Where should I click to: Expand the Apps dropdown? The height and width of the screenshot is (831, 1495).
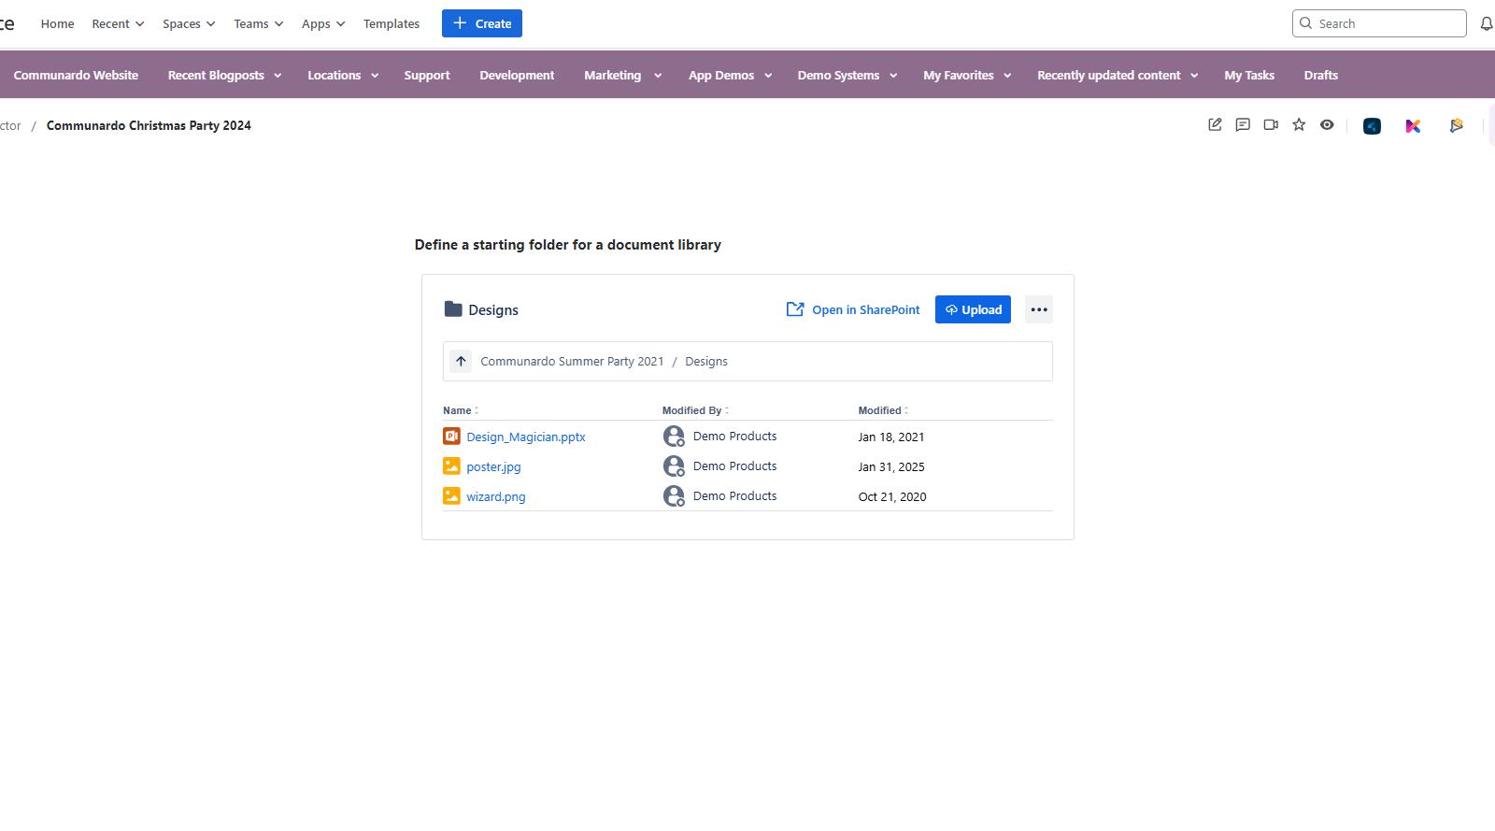tap(323, 23)
